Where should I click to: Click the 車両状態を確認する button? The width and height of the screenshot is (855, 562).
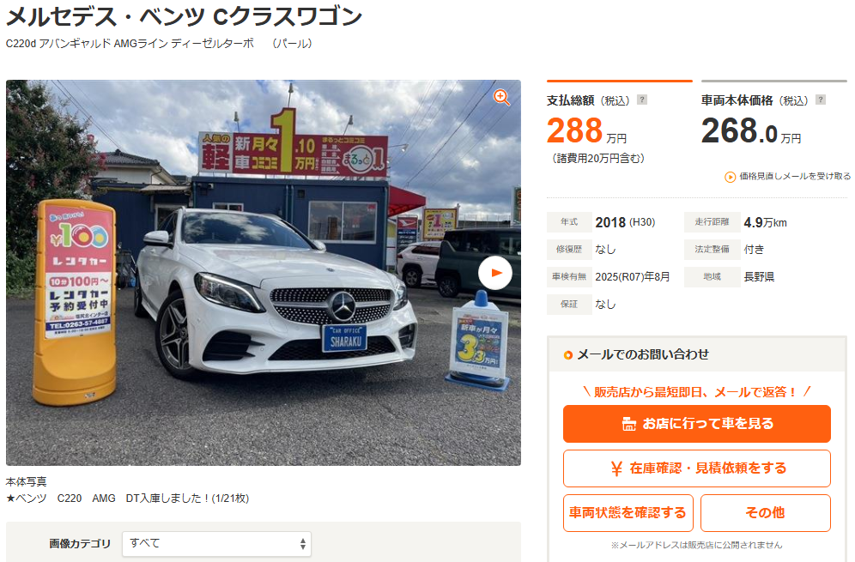click(x=628, y=513)
